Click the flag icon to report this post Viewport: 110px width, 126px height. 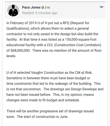101,7
